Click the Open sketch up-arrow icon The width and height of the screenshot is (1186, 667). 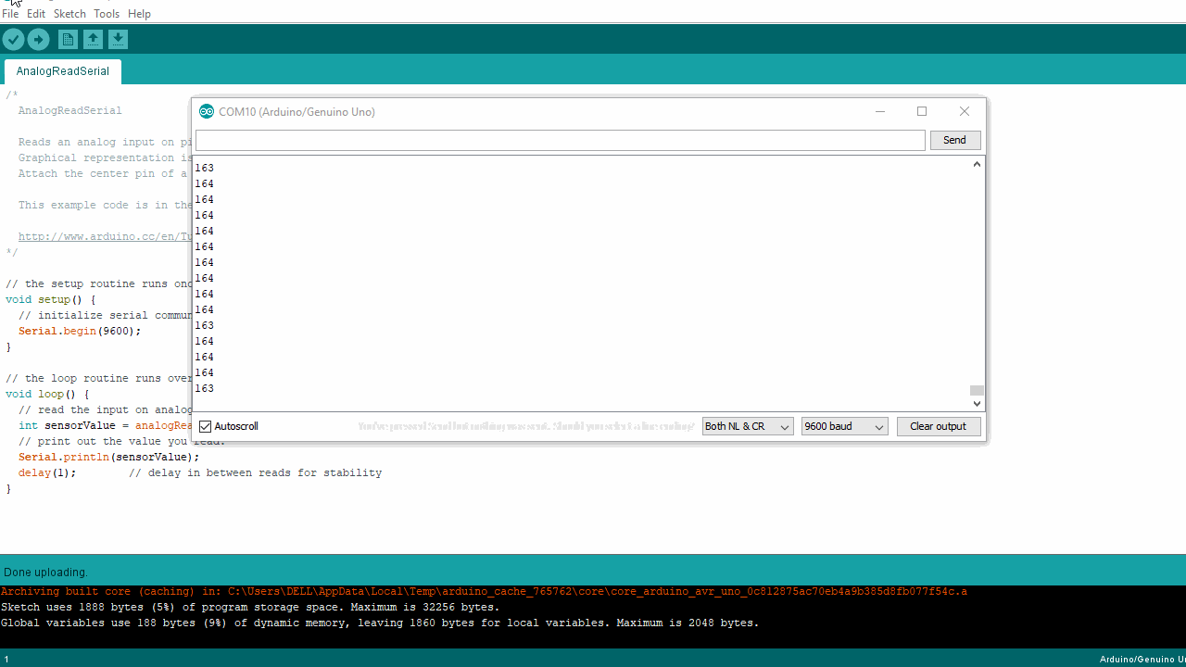[x=93, y=39]
